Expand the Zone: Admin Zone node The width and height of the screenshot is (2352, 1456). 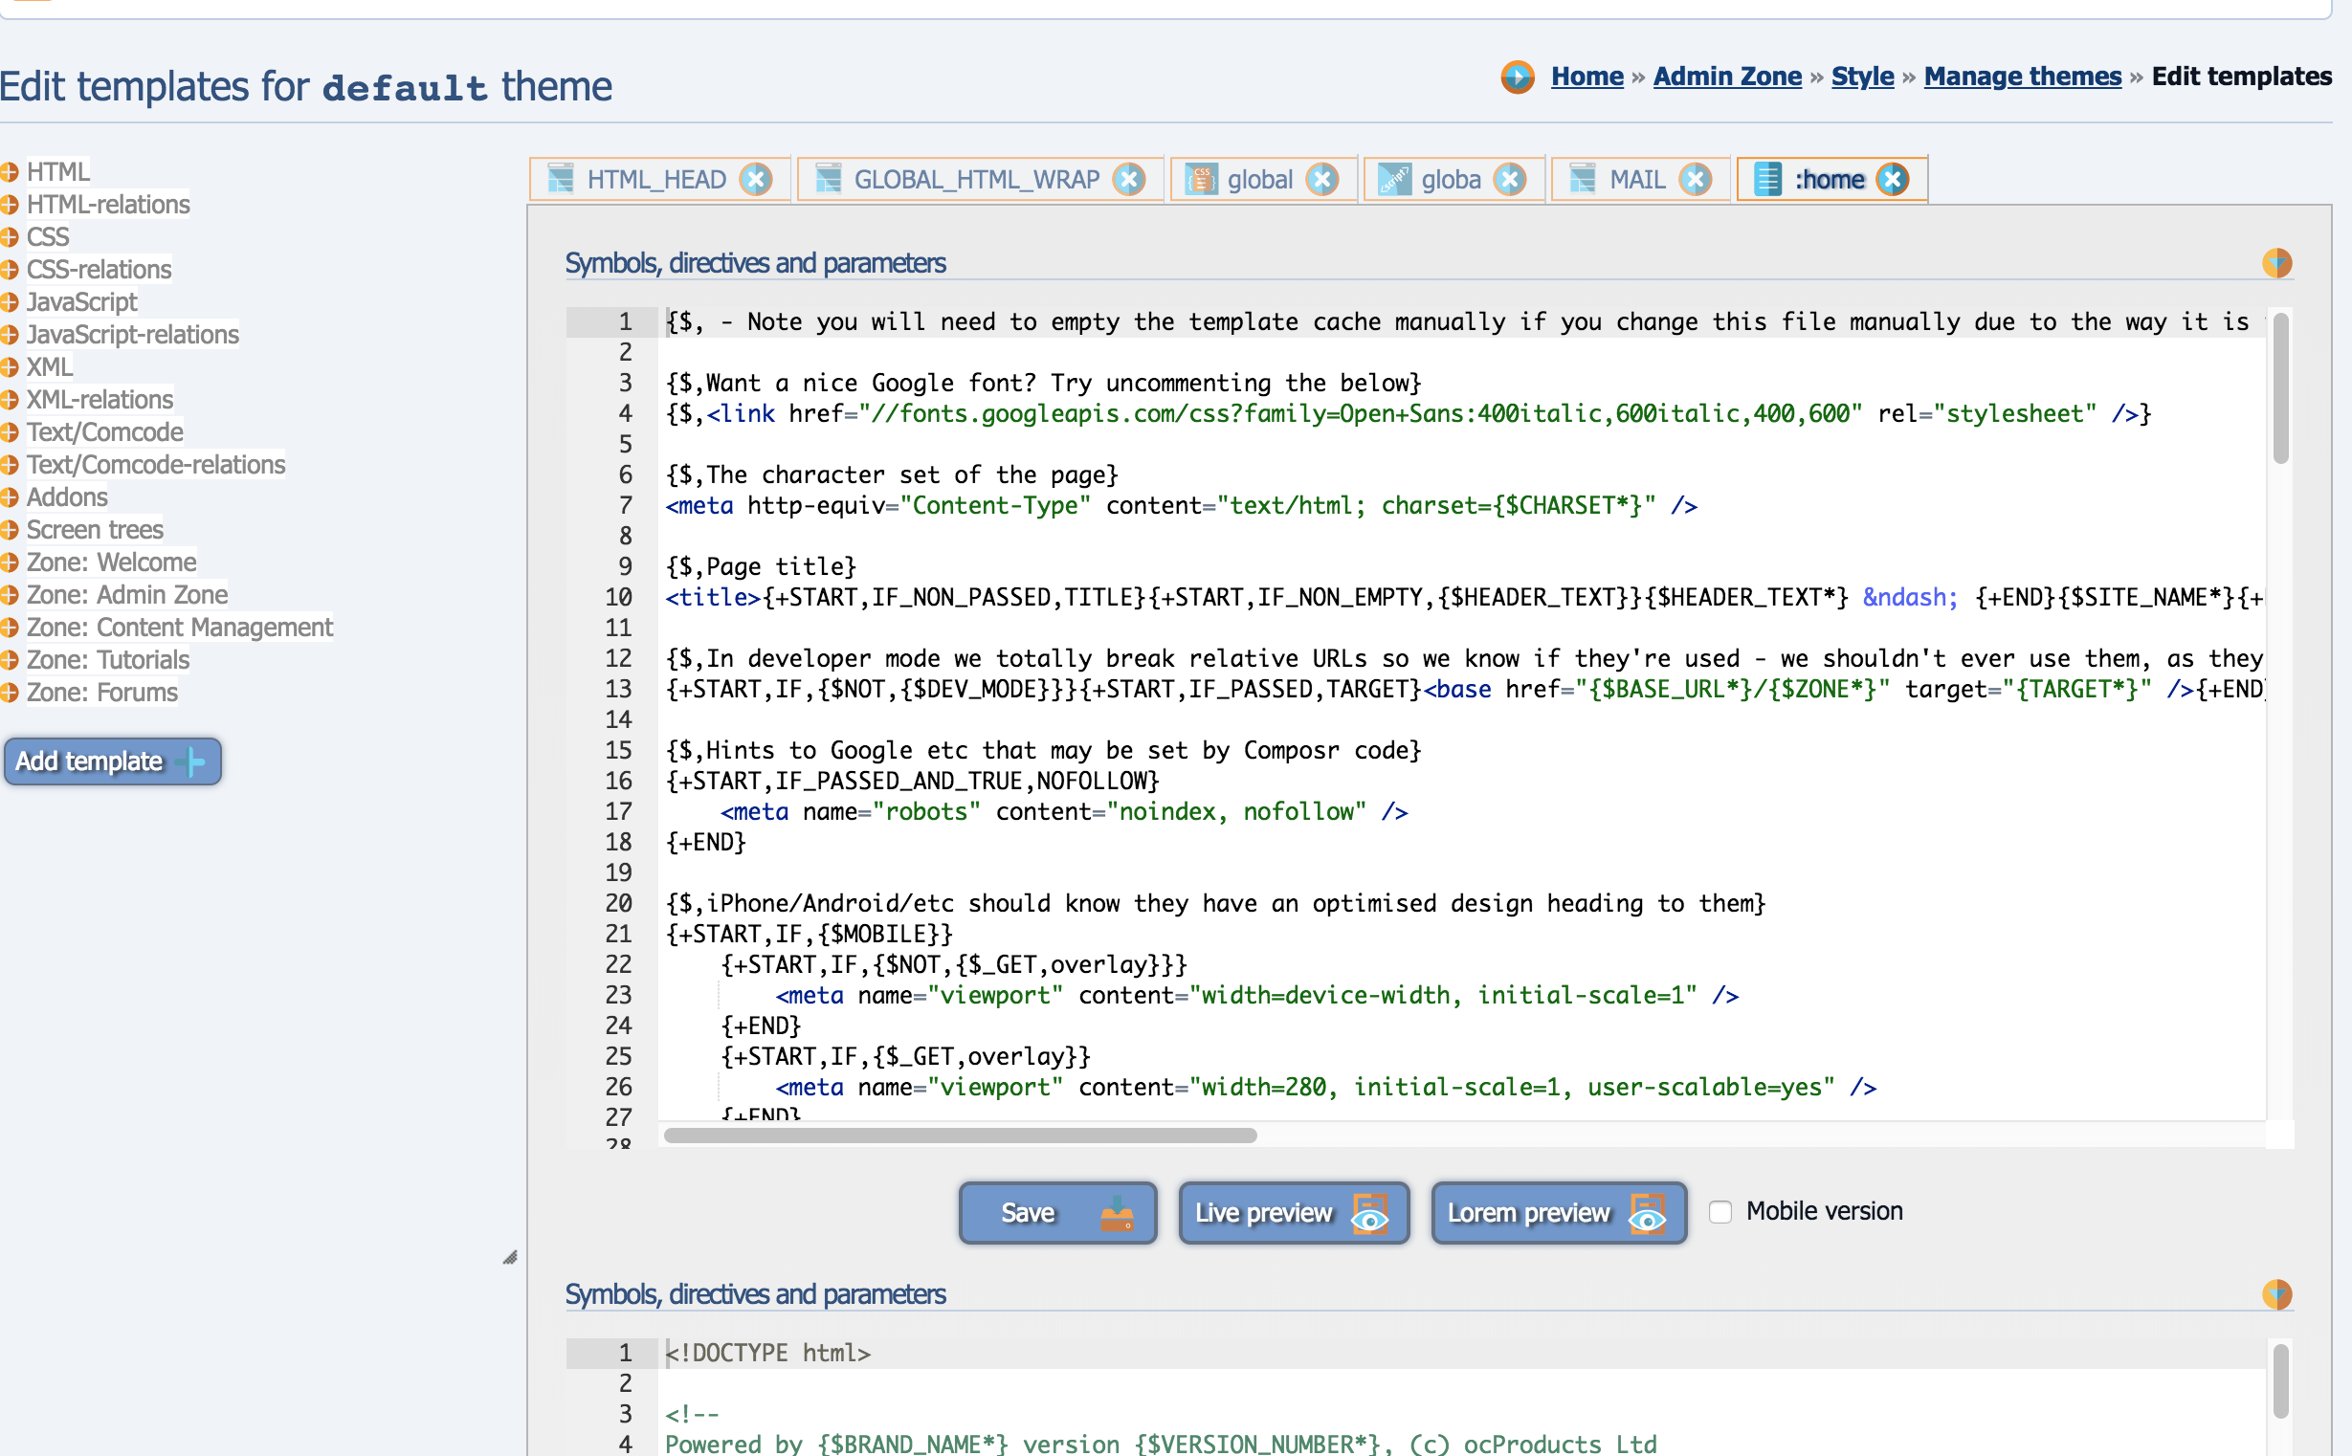[x=10, y=595]
